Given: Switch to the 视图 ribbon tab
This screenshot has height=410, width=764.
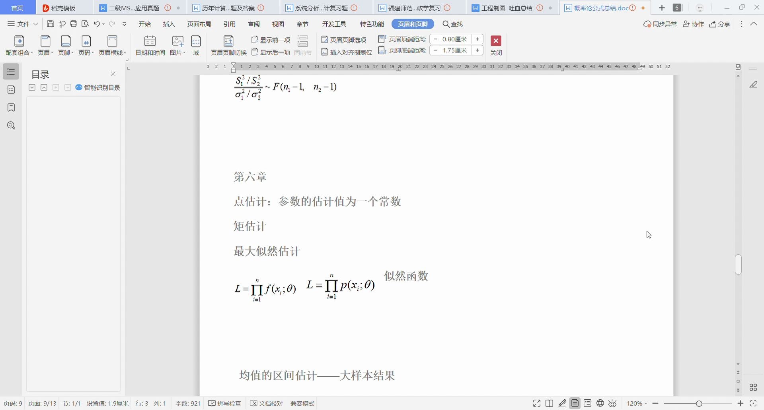Looking at the screenshot, I should (278, 24).
